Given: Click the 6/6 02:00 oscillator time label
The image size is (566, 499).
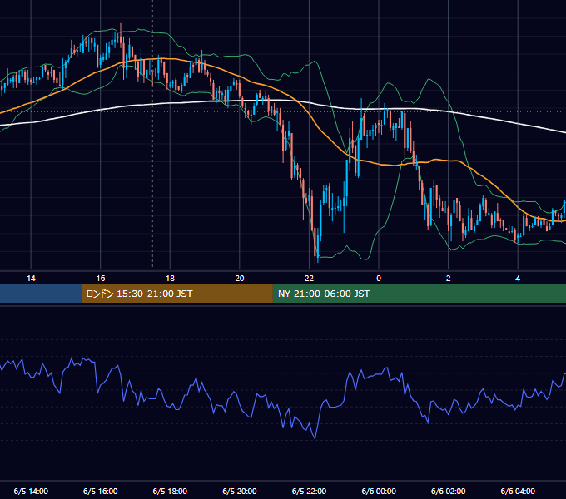Looking at the screenshot, I should point(449,491).
